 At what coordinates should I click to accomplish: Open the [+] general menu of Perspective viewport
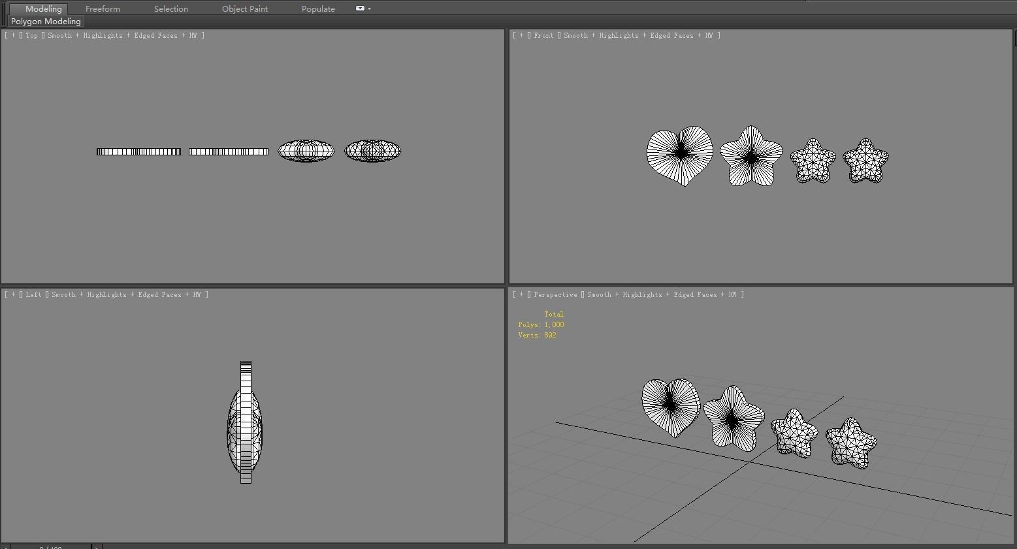tap(521, 294)
